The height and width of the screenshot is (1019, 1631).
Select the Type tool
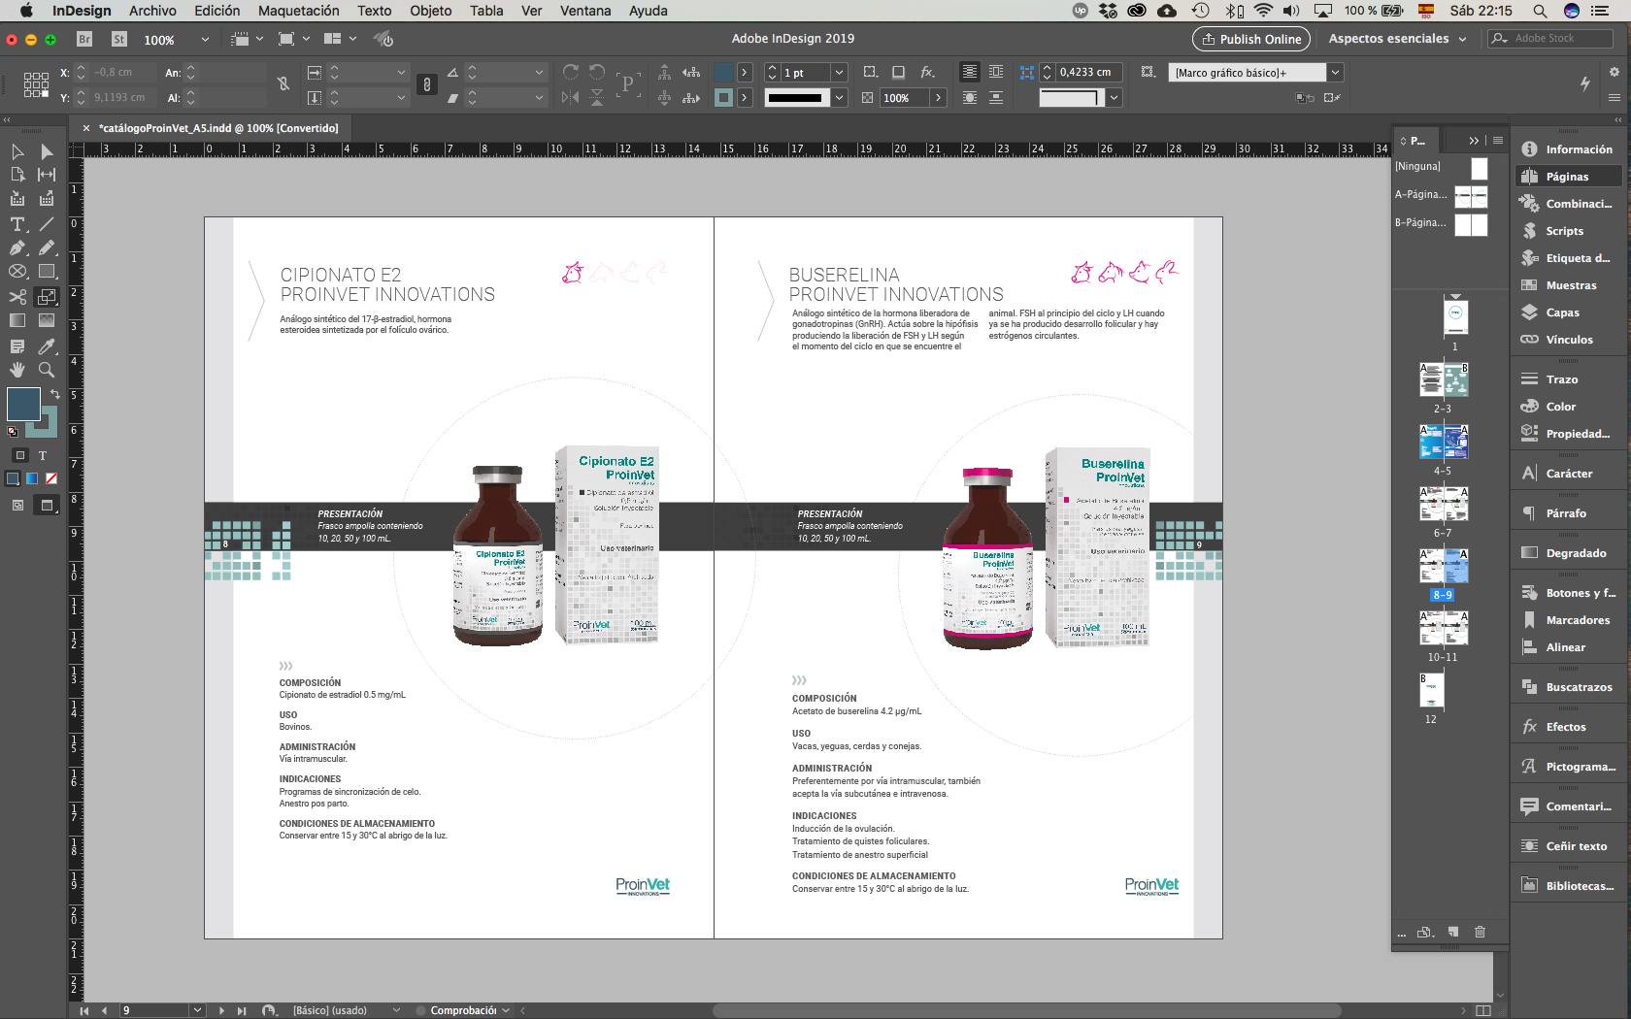(17, 224)
